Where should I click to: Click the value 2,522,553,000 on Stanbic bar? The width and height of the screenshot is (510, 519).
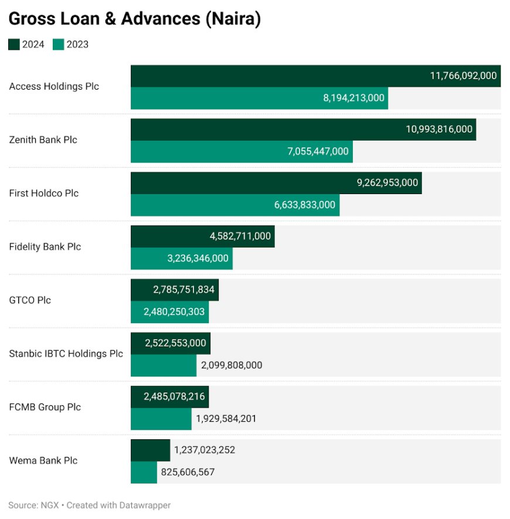tap(175, 343)
